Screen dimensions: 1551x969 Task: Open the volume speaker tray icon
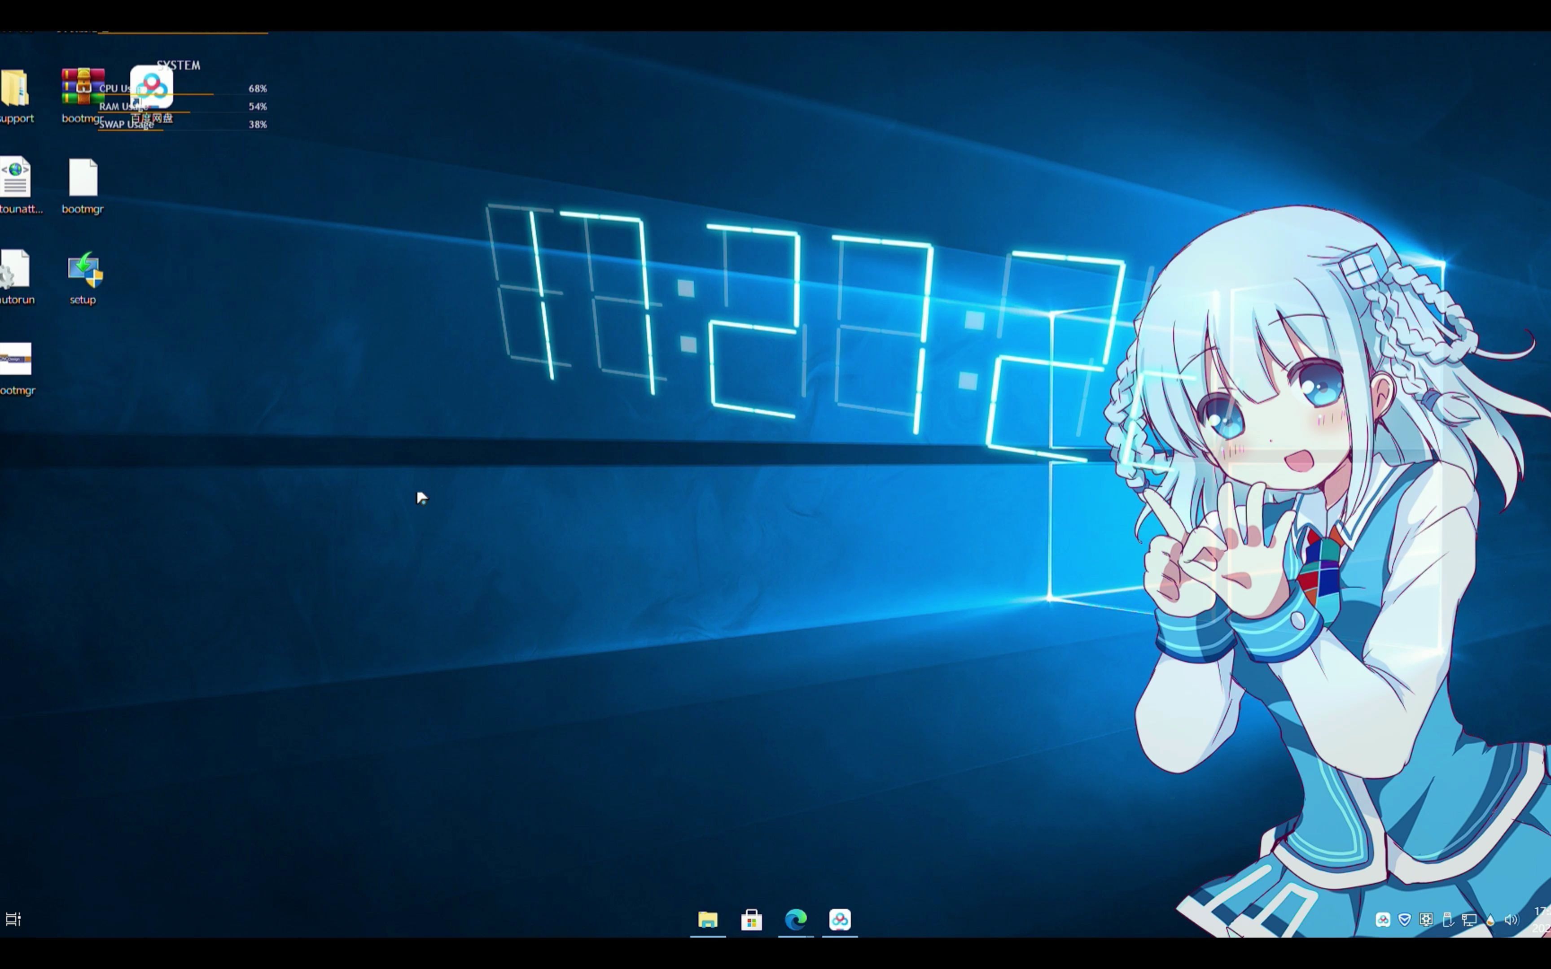click(1511, 920)
